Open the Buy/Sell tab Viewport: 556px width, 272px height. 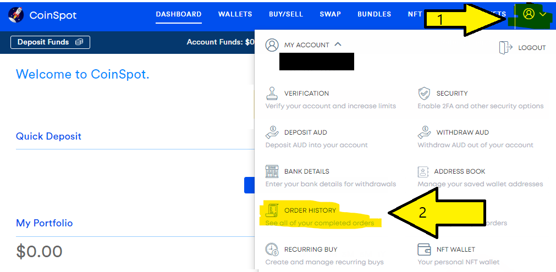pos(286,14)
